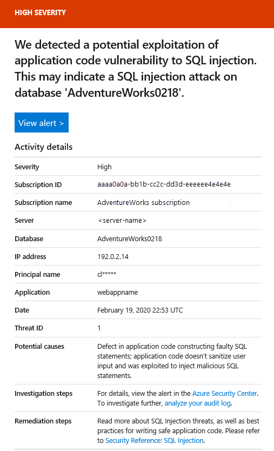Open the View alert button
The width and height of the screenshot is (274, 451).
42,123
